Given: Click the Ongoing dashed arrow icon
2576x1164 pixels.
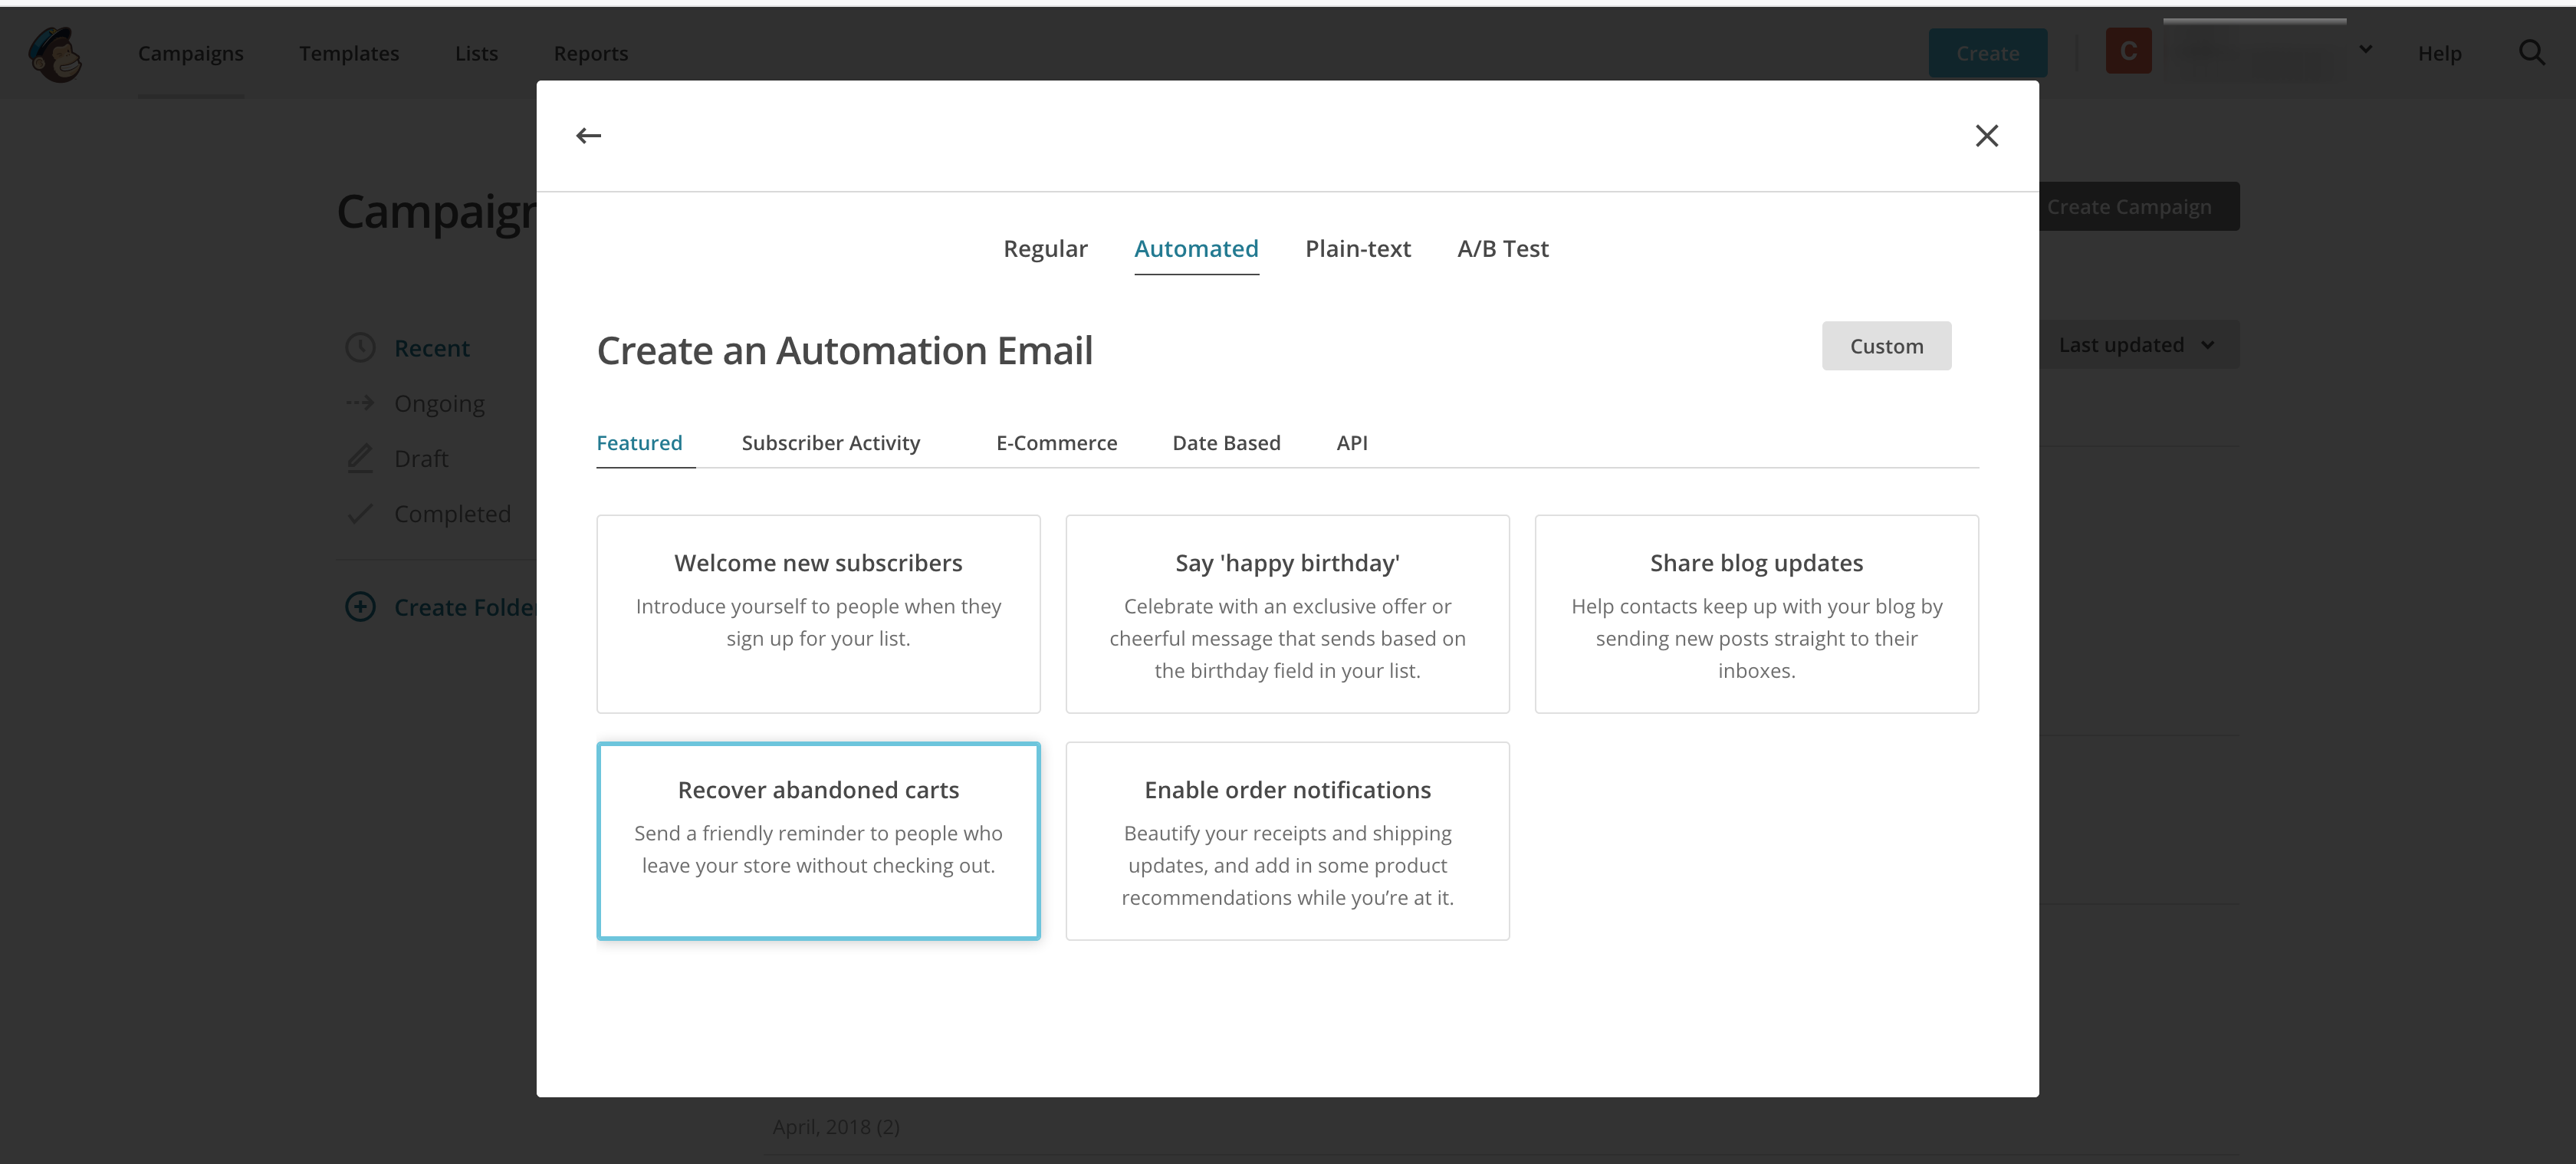Looking at the screenshot, I should click(x=360, y=403).
